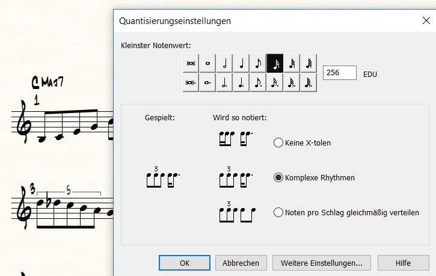
Task: Select dotted eighth note value
Action: click(x=258, y=82)
